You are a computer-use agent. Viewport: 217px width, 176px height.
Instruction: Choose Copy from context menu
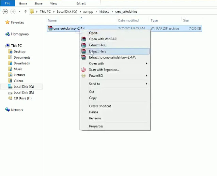(115, 98)
